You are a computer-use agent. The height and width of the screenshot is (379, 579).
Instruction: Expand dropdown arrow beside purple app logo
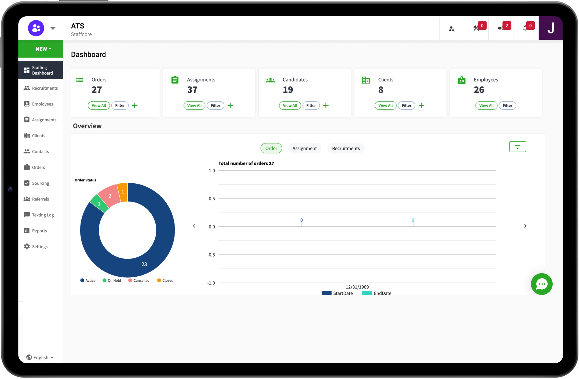(53, 28)
